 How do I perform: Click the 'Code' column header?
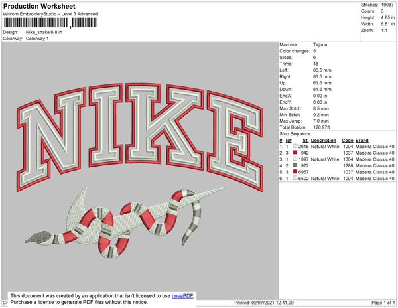coord(348,141)
